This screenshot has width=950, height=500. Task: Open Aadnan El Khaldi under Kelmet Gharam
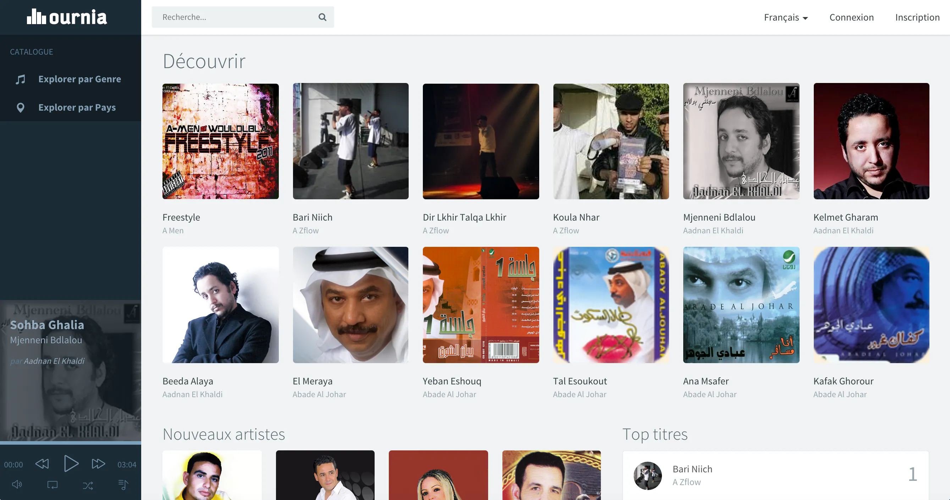[x=844, y=230]
